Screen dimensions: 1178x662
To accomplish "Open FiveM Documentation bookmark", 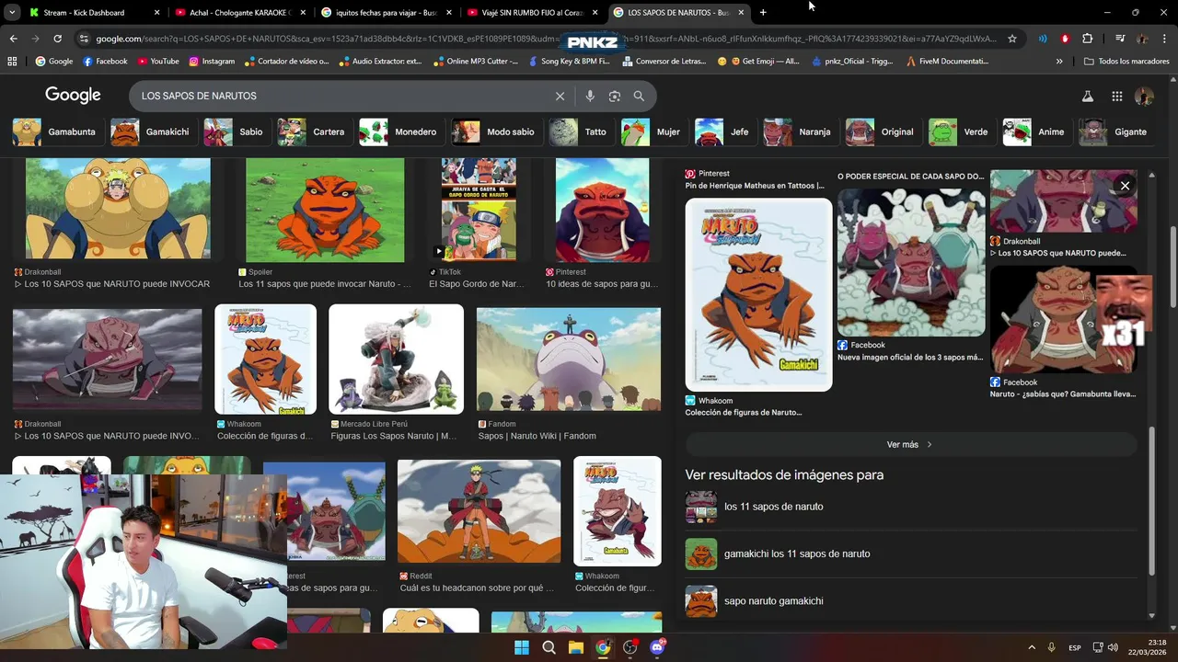I will (947, 61).
